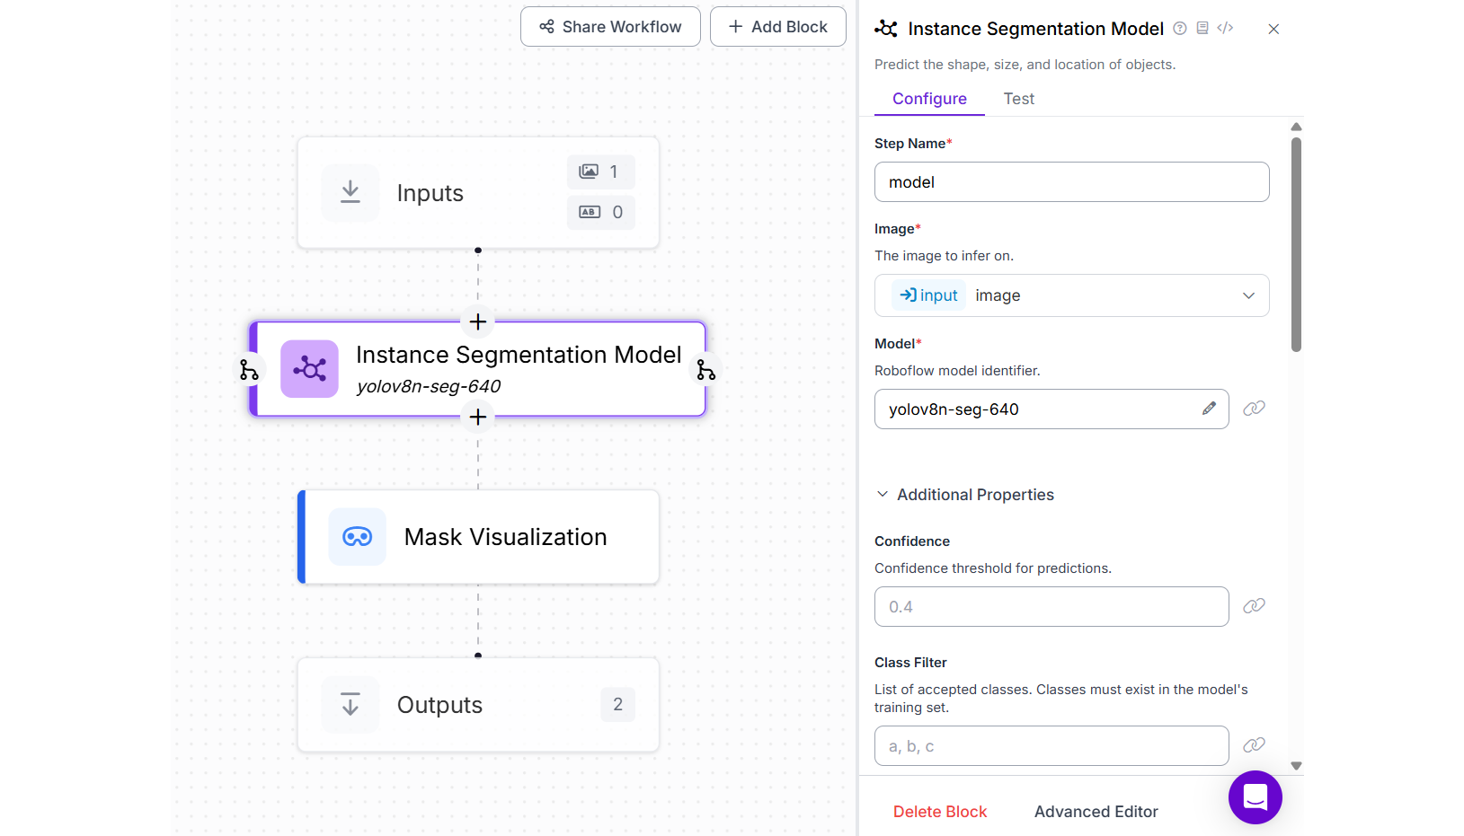Toggle the left connection handle of the model node
The height and width of the screenshot is (836, 1464).
[249, 369]
